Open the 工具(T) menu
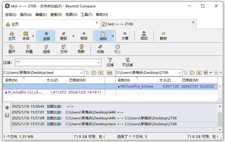This screenshot has width=225, height=142. [86, 15]
